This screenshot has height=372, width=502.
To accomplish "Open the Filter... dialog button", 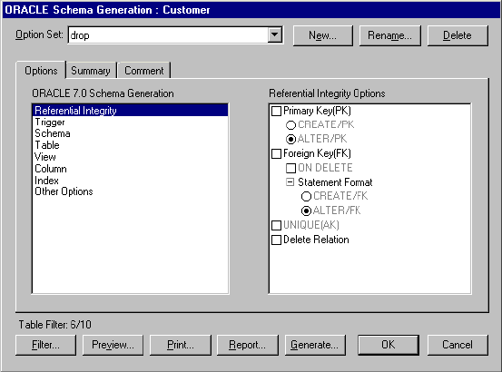I will [x=45, y=345].
